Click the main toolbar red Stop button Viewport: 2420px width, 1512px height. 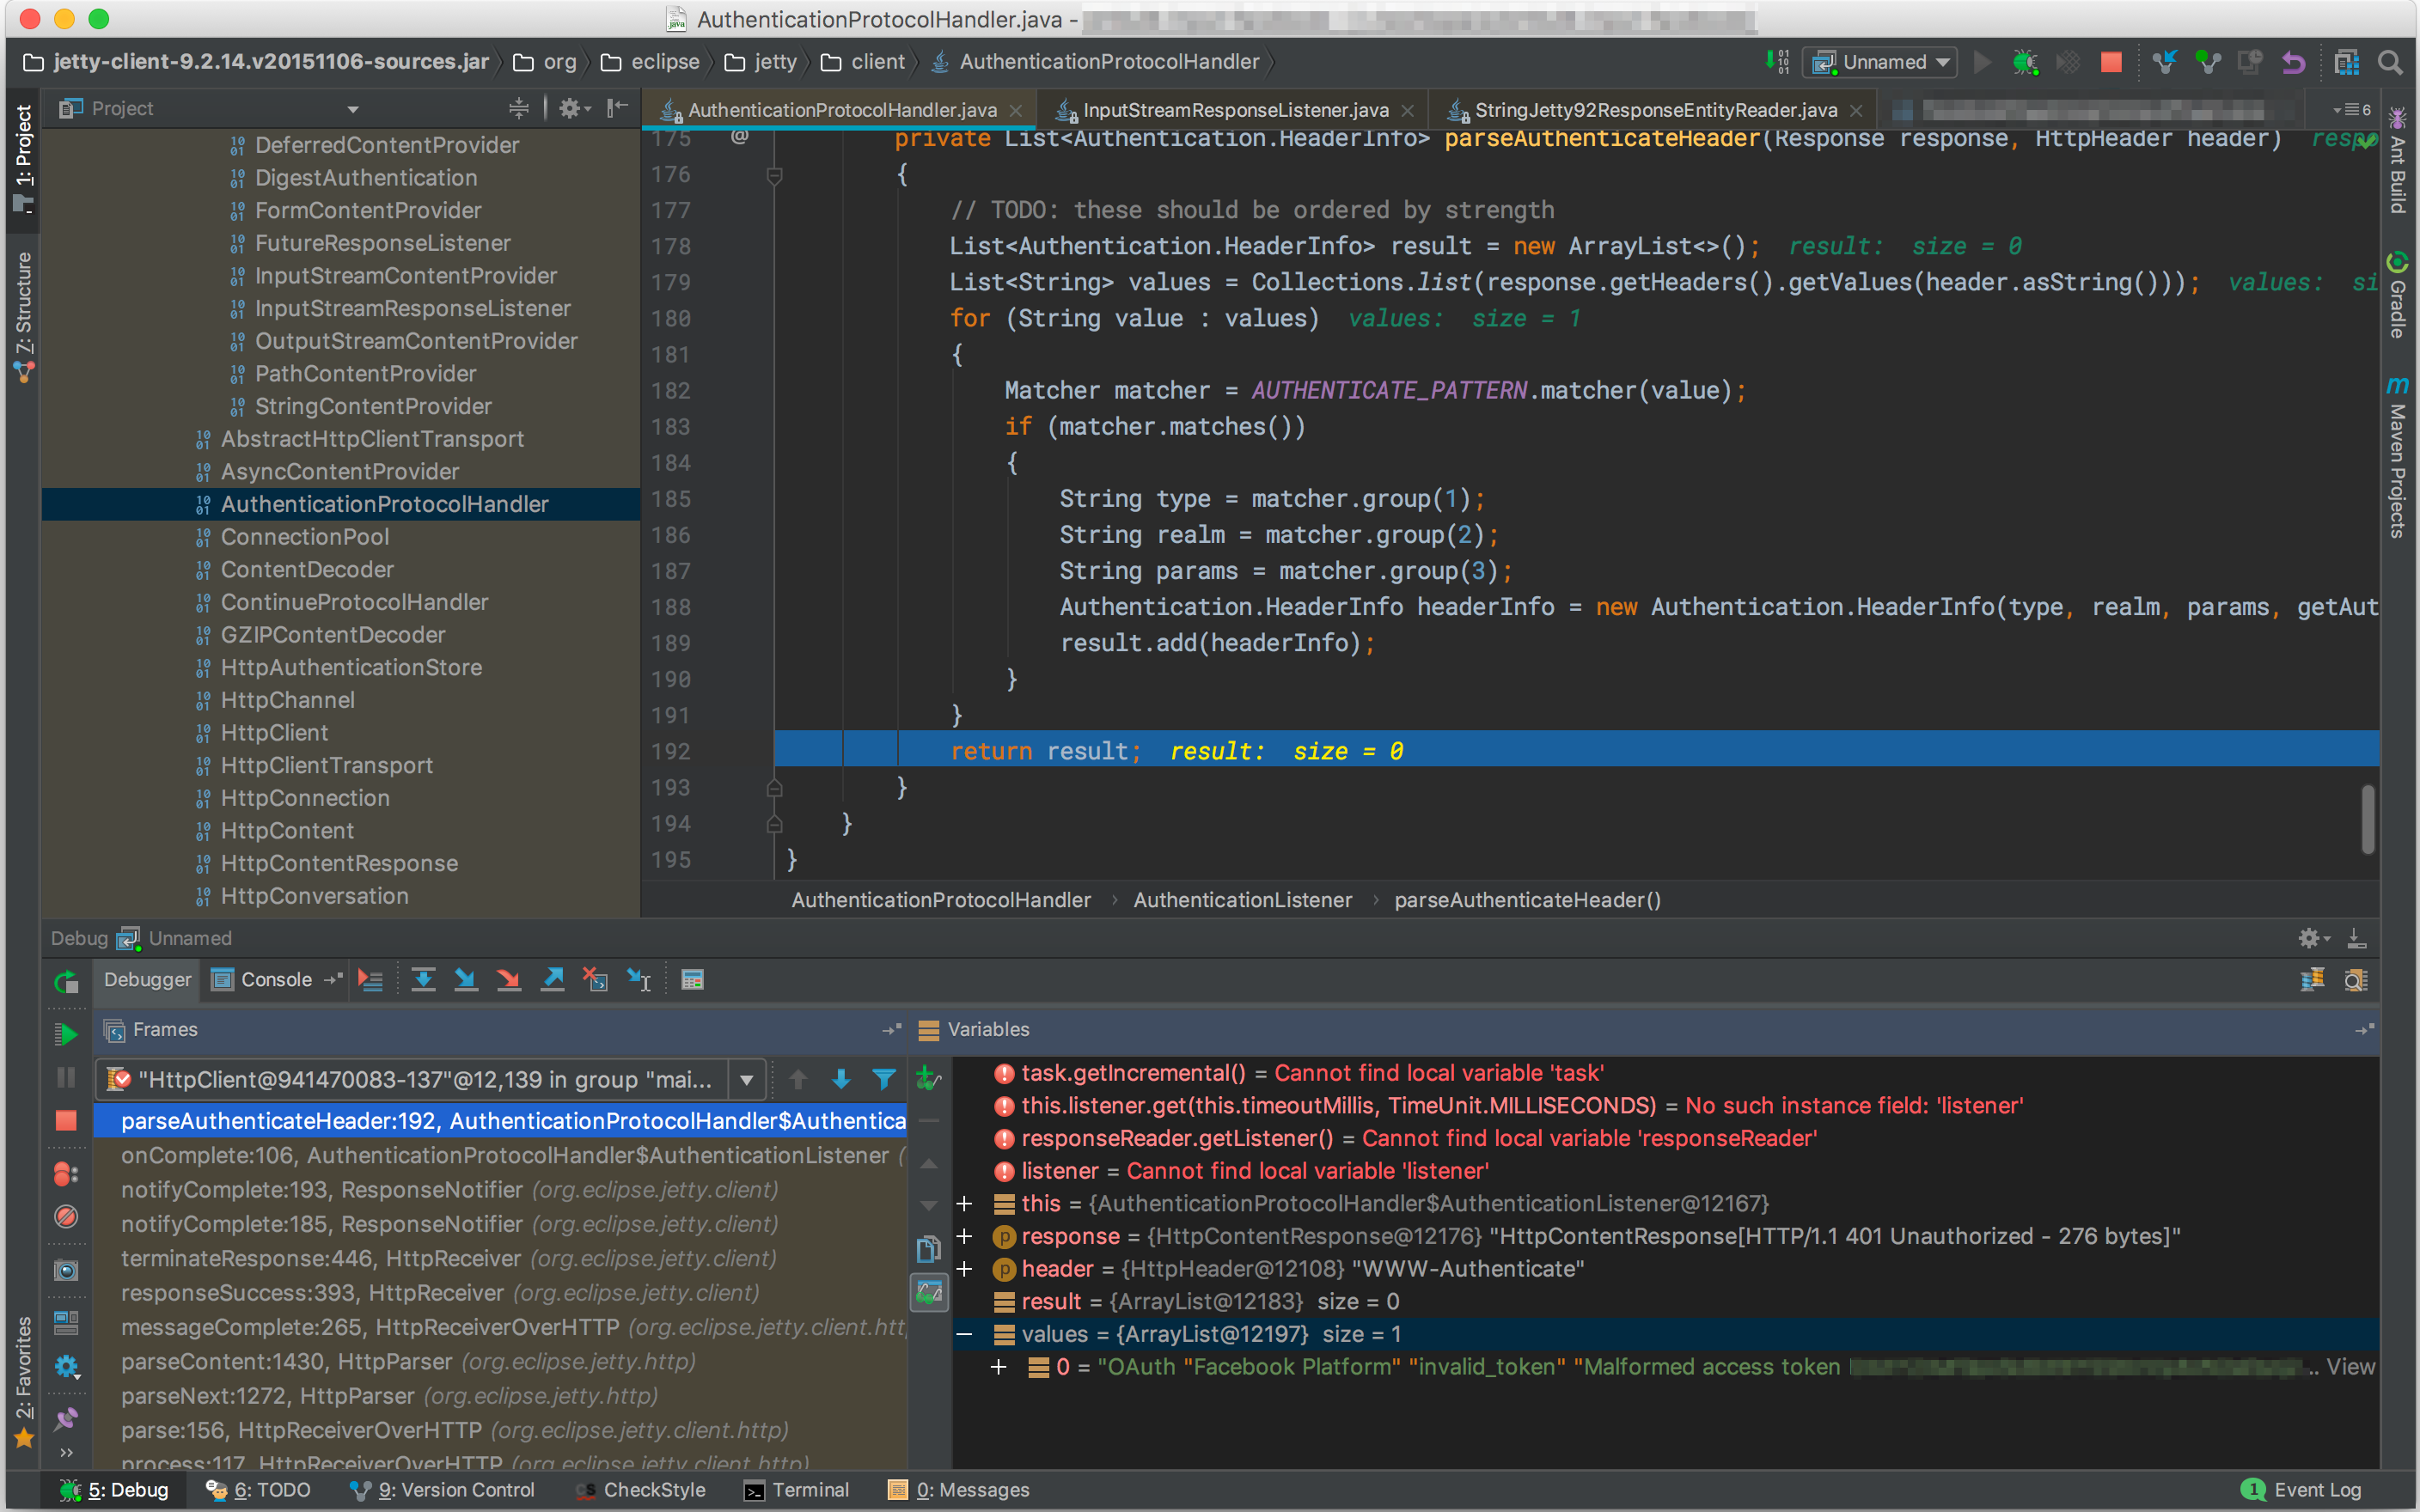(x=2111, y=62)
